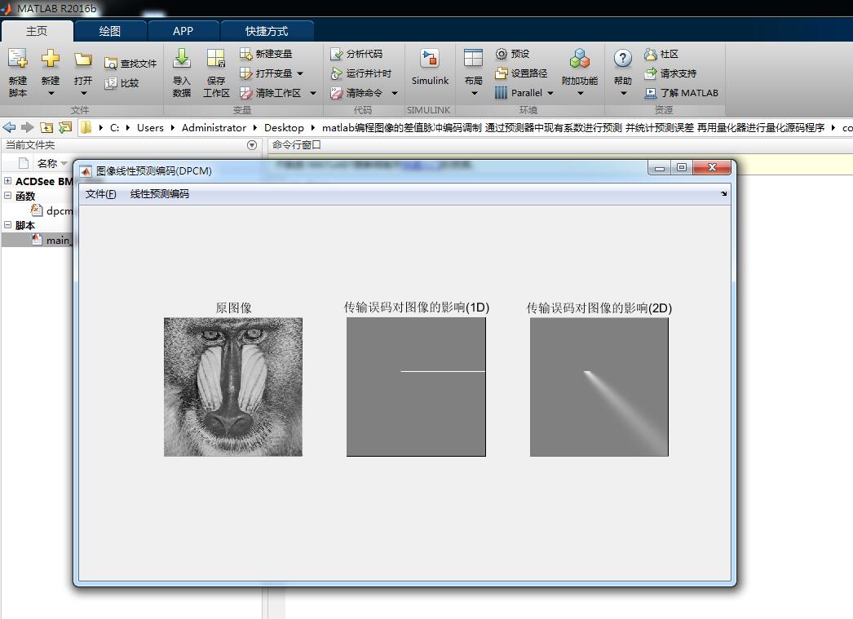Open 预设 preferences gear icon
The width and height of the screenshot is (853, 619).
pos(501,53)
